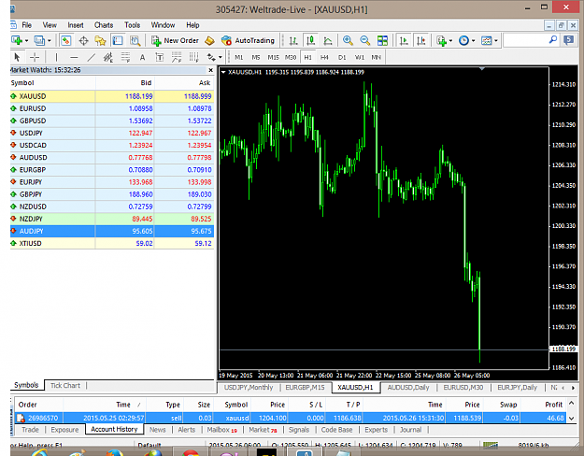Open the MetaEditor yellow book icon
The width and height of the screenshot is (584, 456).
[x=209, y=40]
